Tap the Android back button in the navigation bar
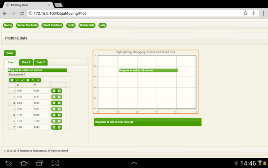268x168 pixels. (x=8, y=163)
